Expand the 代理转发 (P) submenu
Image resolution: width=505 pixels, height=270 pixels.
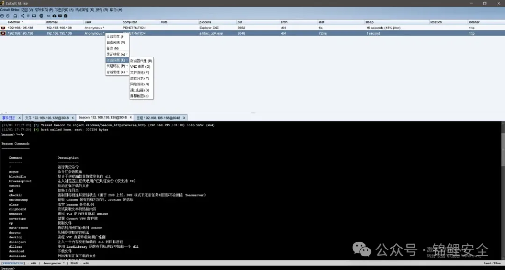pos(116,66)
